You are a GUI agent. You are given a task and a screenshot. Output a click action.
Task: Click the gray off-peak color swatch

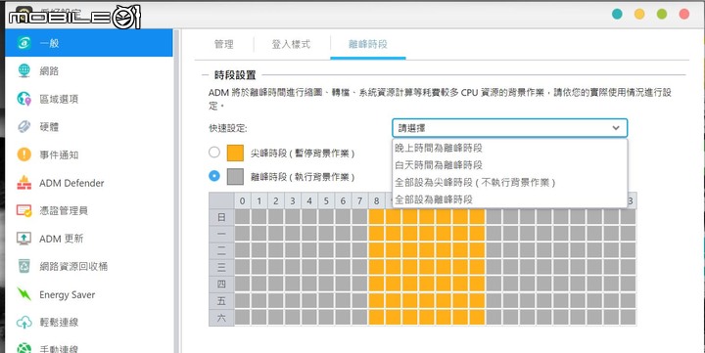(x=235, y=176)
